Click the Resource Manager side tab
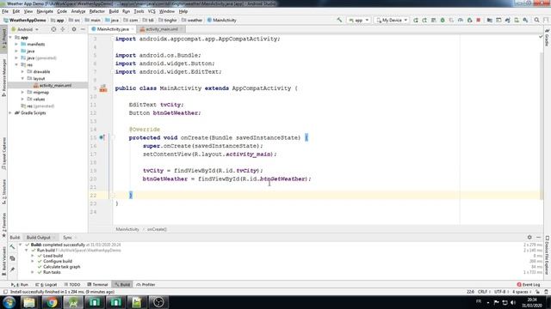The width and height of the screenshot is (551, 309). [x=3, y=78]
